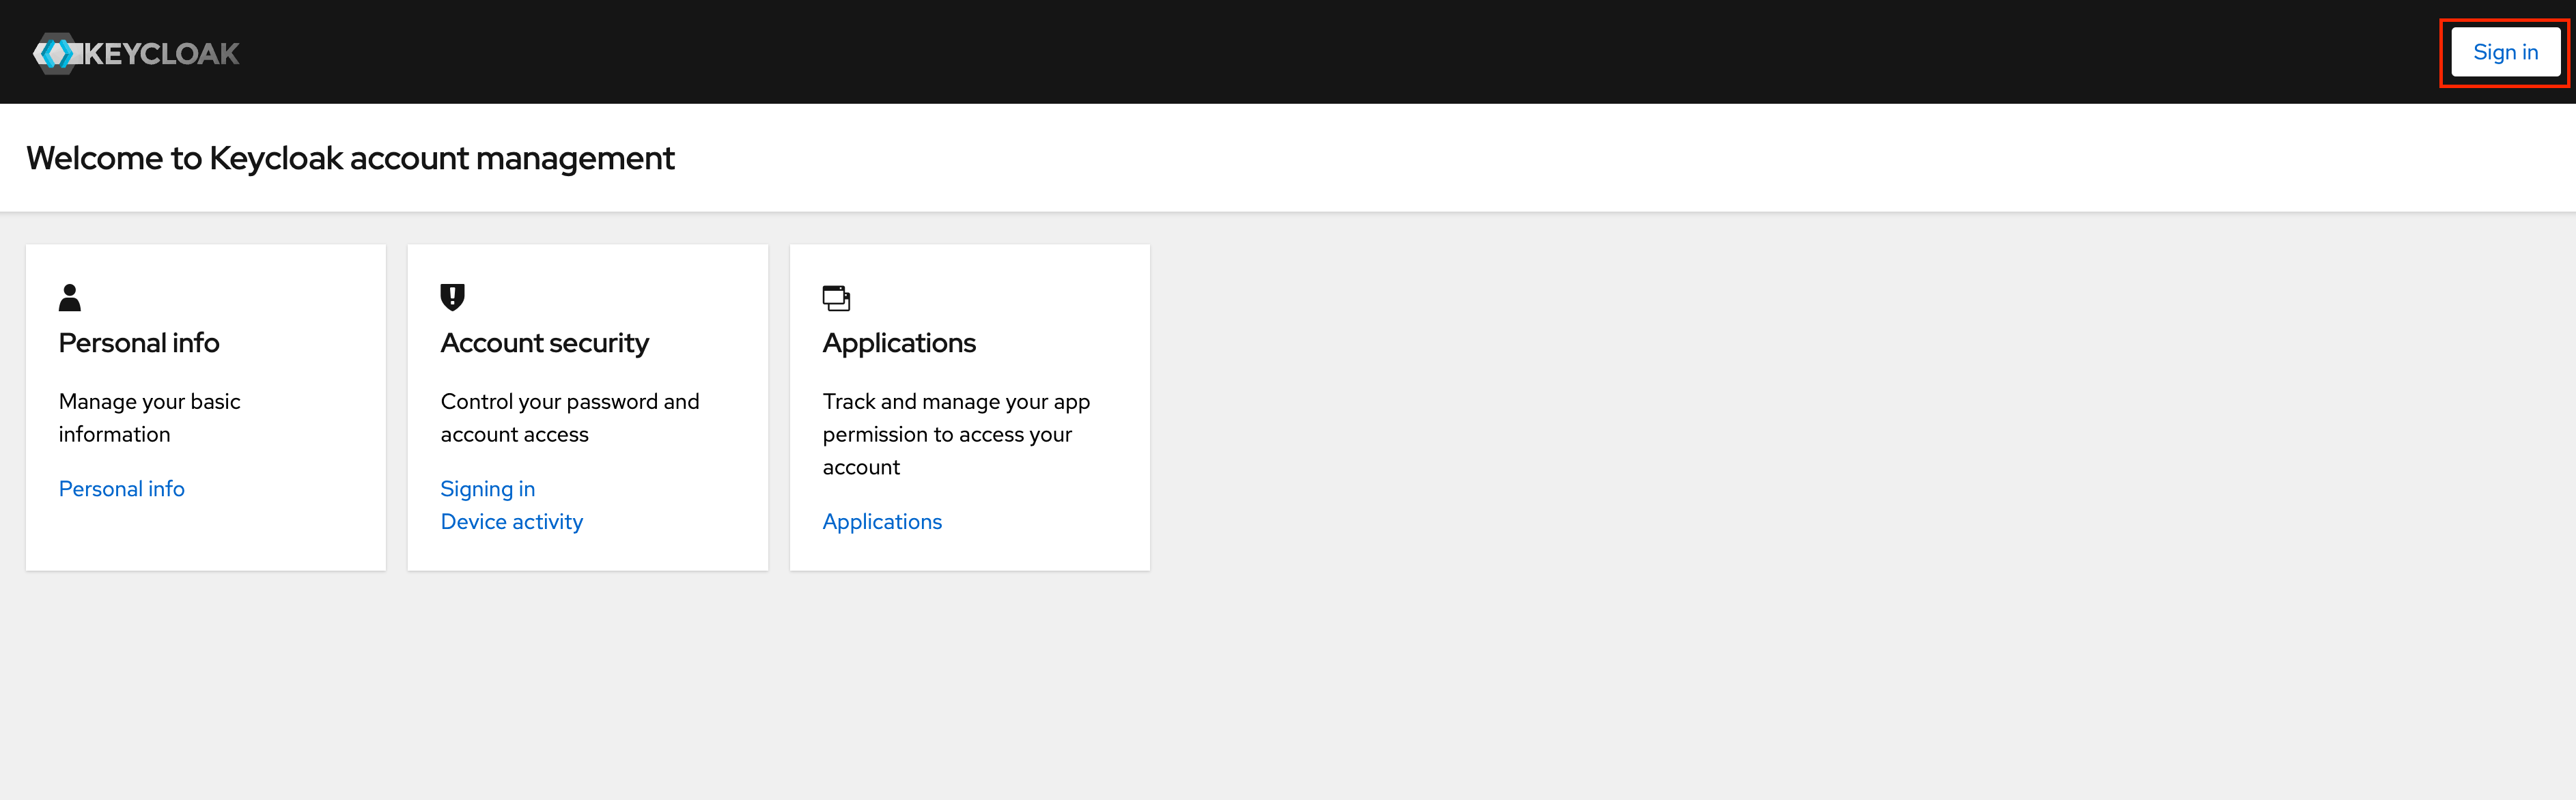Click 'Manage your basic information' description
Viewport: 2576px width, 800px height.
[x=149, y=418]
